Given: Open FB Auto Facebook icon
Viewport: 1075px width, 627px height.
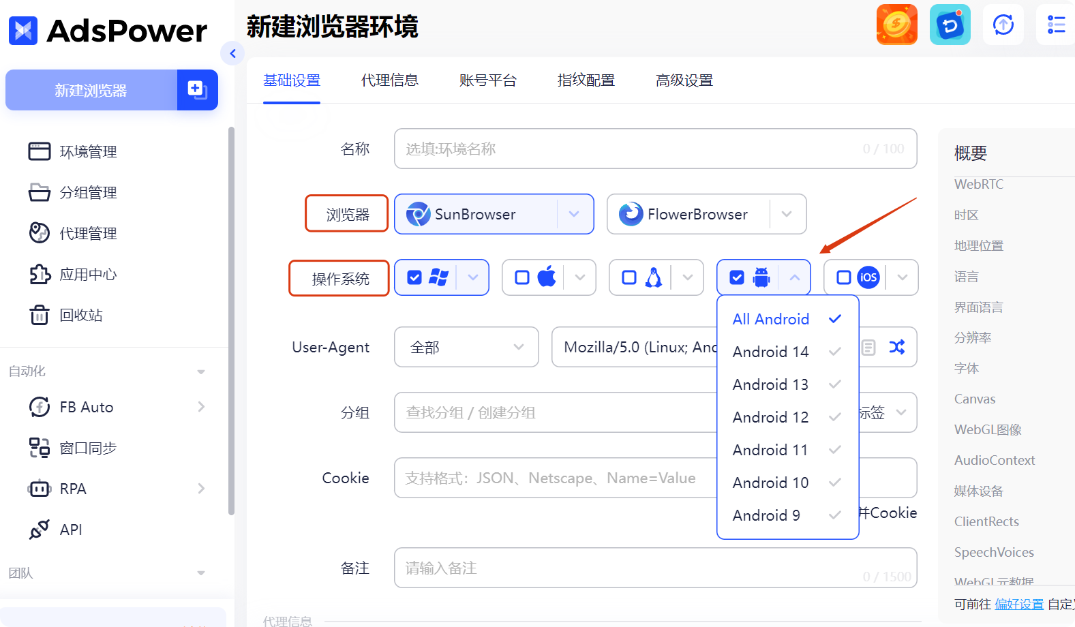Looking at the screenshot, I should (40, 407).
